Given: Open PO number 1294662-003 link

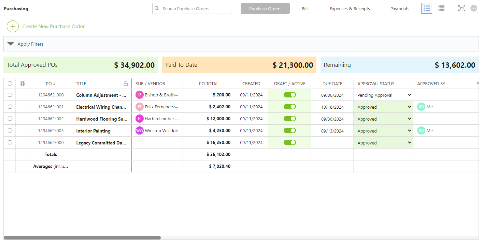Looking at the screenshot, I should point(51,130).
